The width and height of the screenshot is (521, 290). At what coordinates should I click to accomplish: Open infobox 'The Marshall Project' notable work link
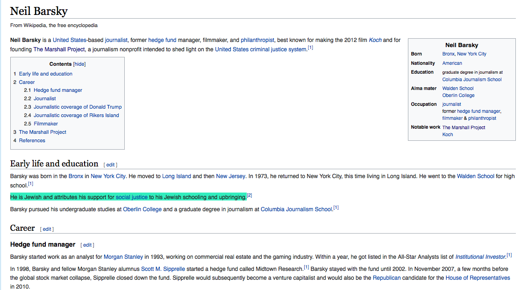click(x=464, y=128)
